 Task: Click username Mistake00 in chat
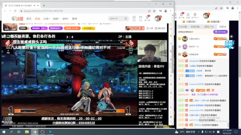pos(194,61)
